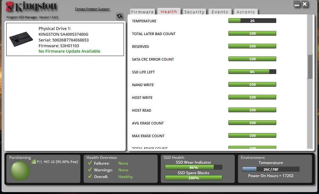Click the Overall green checkmark icon
The width and height of the screenshot is (319, 194).
tap(90, 176)
